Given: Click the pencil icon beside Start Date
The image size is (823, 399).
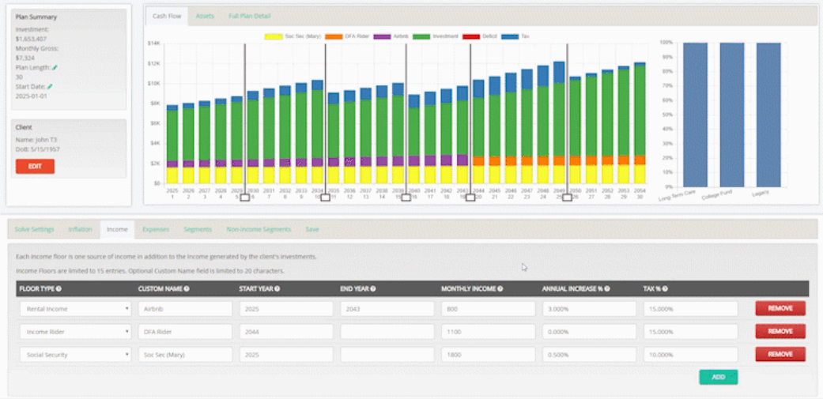Looking at the screenshot, I should pos(50,86).
